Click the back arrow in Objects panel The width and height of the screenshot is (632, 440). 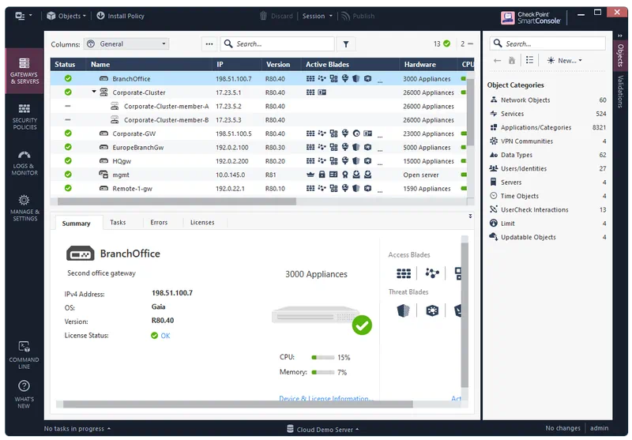coord(497,61)
